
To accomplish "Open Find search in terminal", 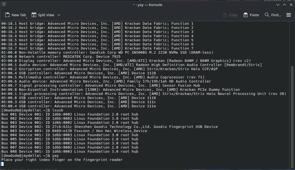I will (x=273, y=15).
